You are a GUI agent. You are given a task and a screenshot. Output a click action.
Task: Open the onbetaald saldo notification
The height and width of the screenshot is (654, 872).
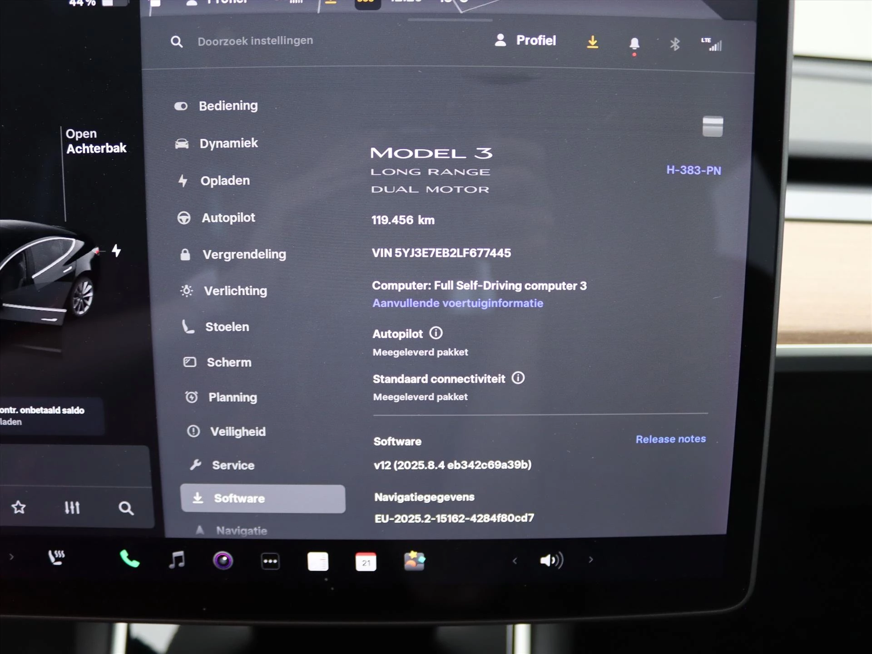pyautogui.click(x=51, y=416)
